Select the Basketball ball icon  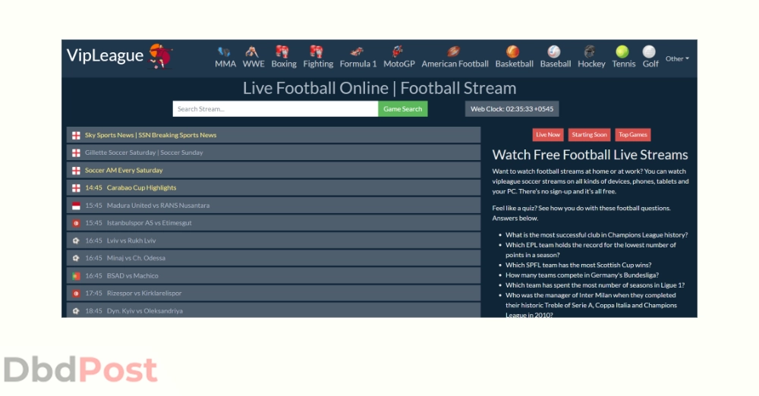[512, 52]
